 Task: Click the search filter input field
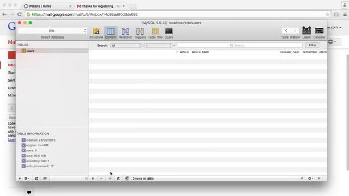pyautogui.click(x=239, y=45)
